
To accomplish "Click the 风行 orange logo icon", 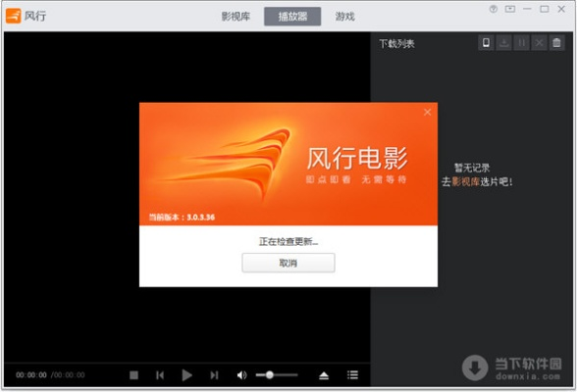I will [14, 16].
